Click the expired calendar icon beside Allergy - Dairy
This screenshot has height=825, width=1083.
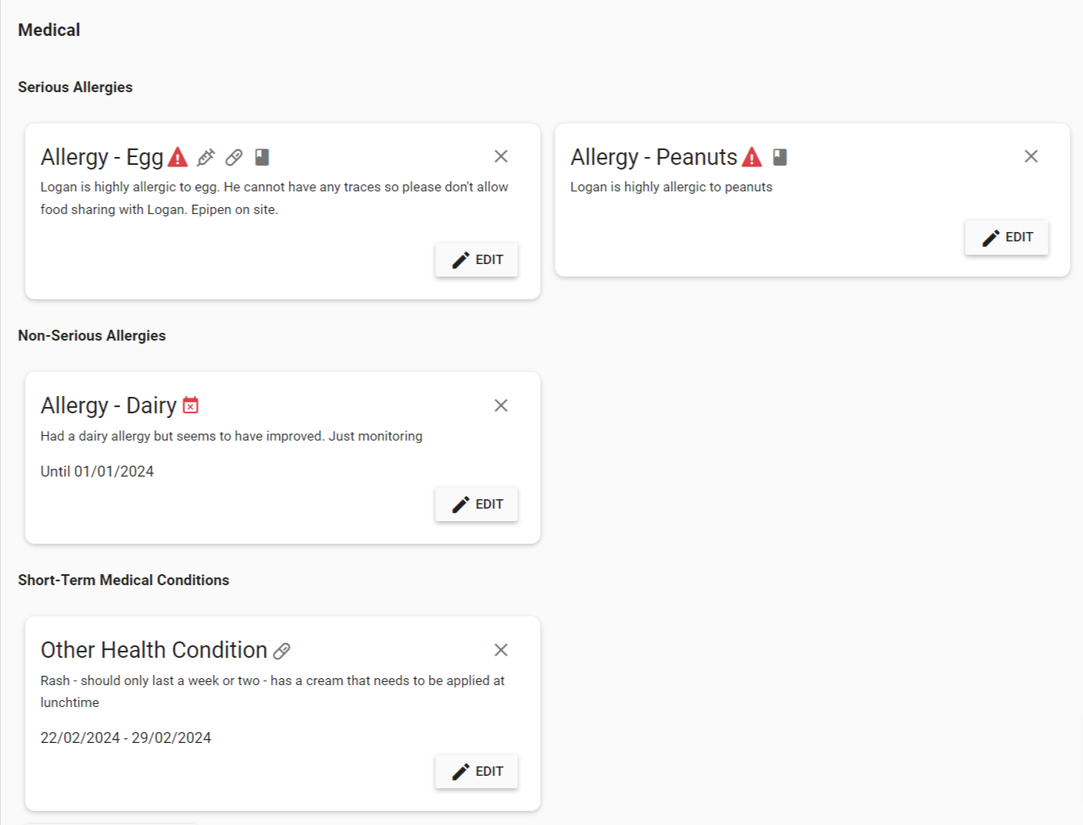(x=191, y=405)
